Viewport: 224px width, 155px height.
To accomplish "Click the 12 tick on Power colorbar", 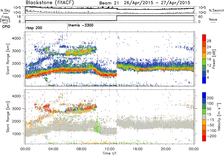I will pos(209,65).
